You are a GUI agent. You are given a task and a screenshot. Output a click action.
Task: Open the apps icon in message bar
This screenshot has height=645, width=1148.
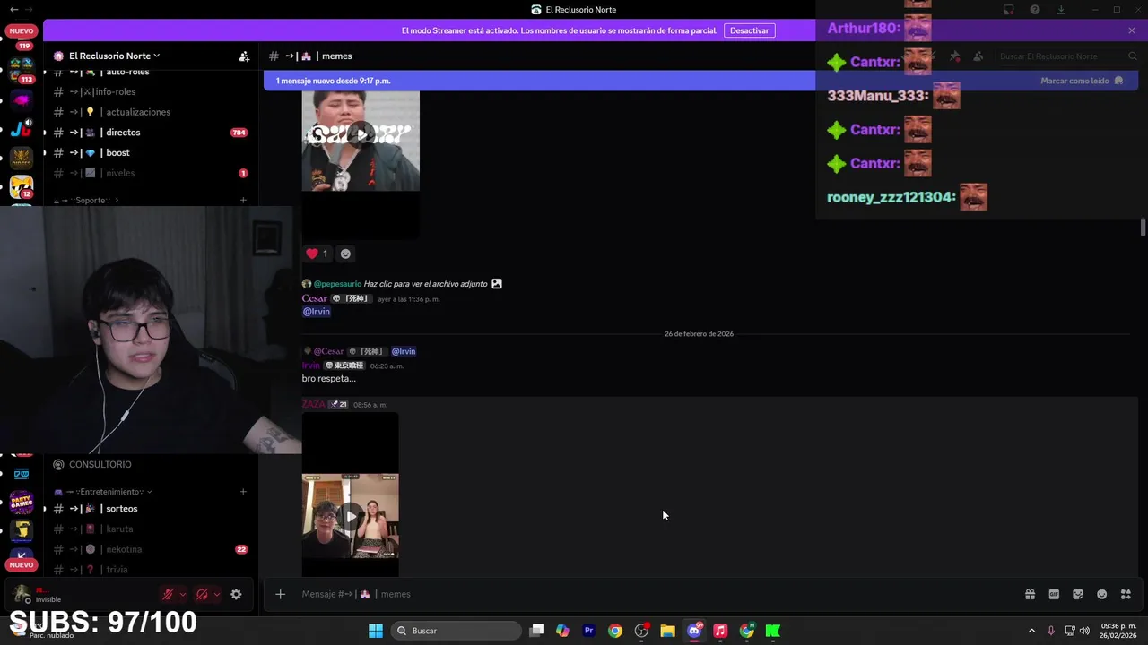tap(1126, 594)
